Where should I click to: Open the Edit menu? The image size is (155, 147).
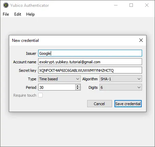(x=18, y=14)
